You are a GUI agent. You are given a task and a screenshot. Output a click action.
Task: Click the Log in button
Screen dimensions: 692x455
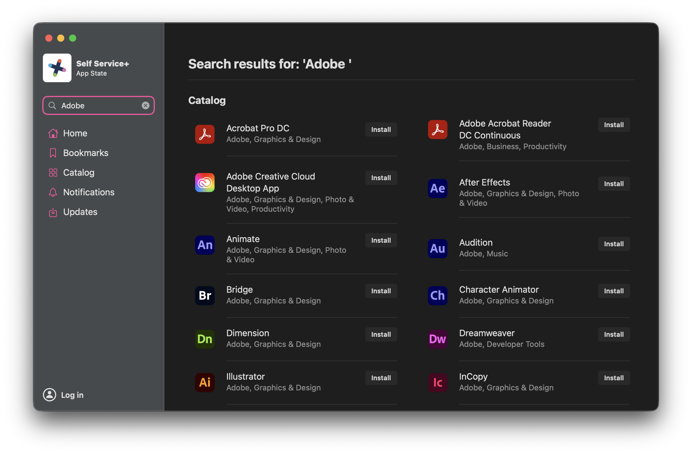click(64, 395)
